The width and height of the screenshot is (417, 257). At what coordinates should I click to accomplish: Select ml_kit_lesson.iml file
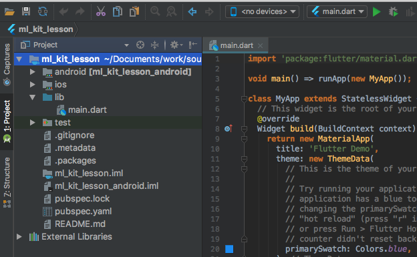coord(89,174)
